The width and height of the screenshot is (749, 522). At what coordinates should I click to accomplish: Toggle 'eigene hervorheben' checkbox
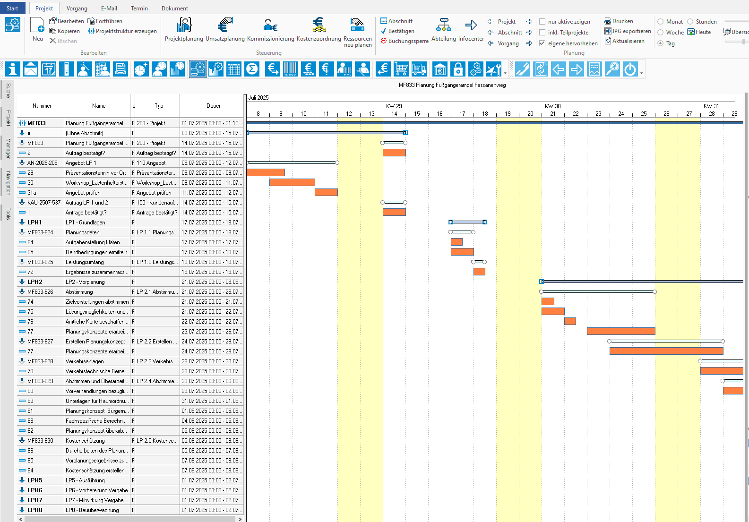click(542, 43)
